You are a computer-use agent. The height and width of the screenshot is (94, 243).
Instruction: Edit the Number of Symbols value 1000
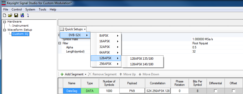click(x=109, y=91)
